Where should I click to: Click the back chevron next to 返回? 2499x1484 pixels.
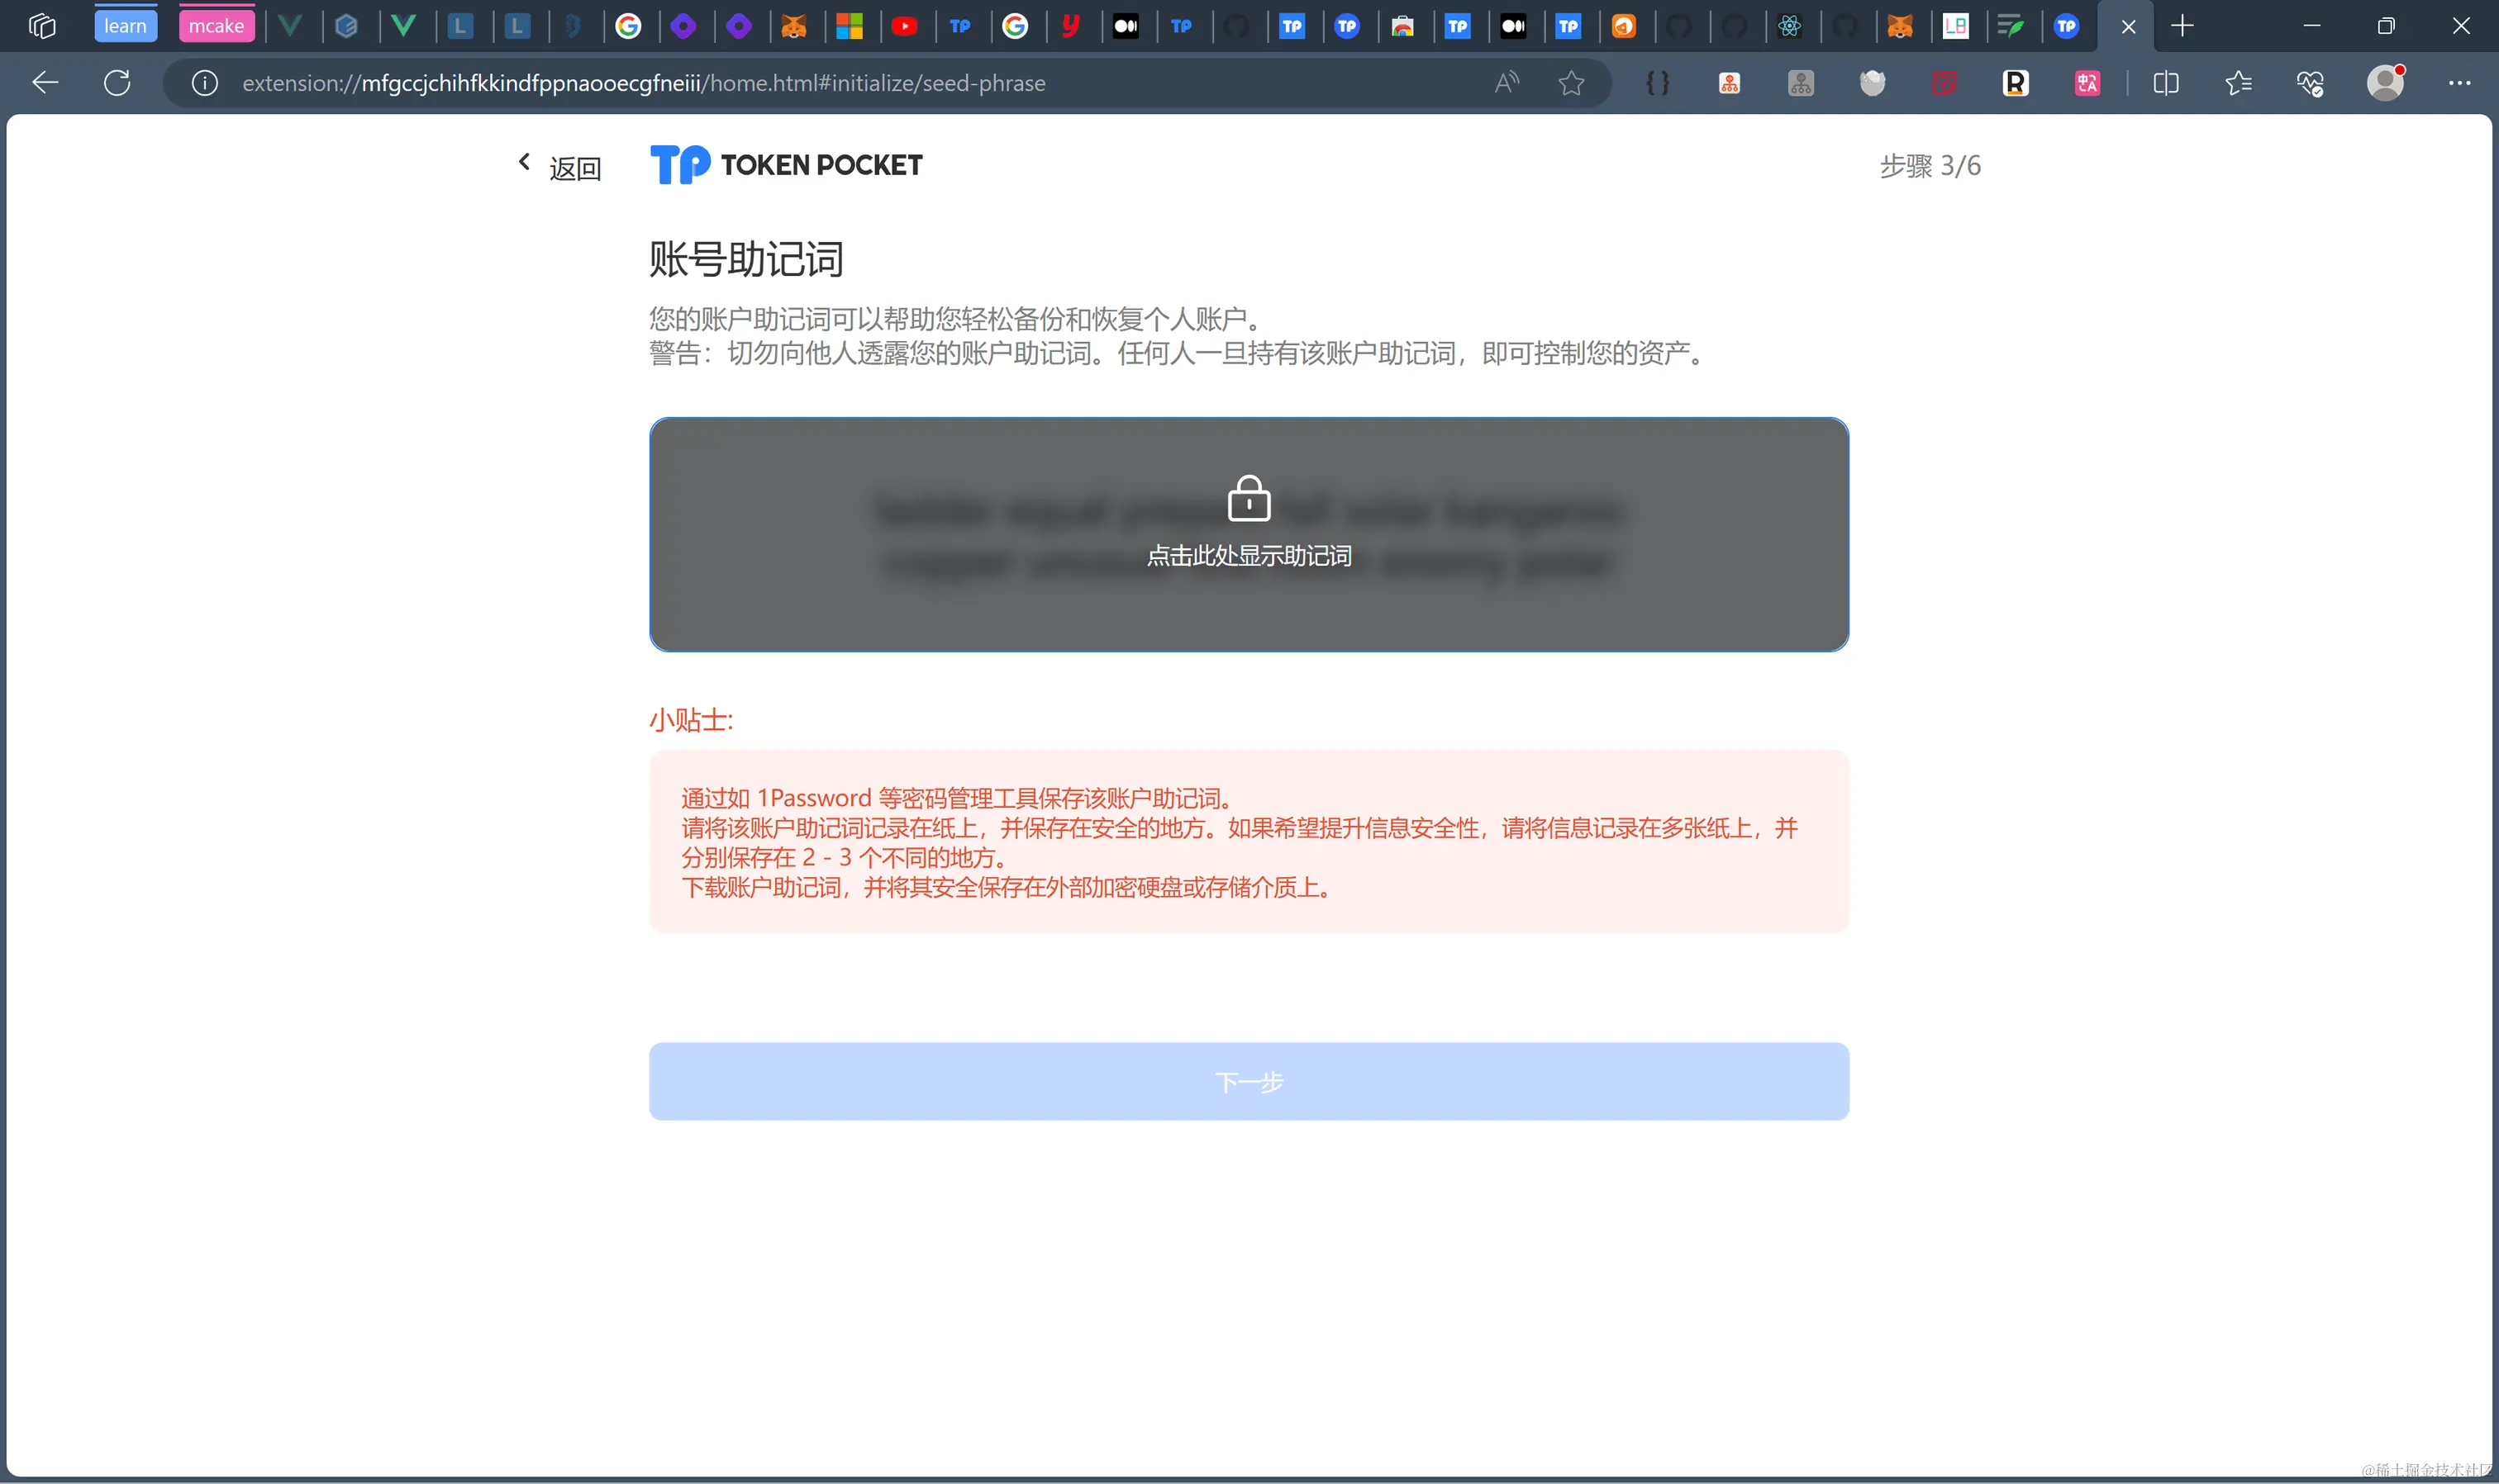pos(524,162)
